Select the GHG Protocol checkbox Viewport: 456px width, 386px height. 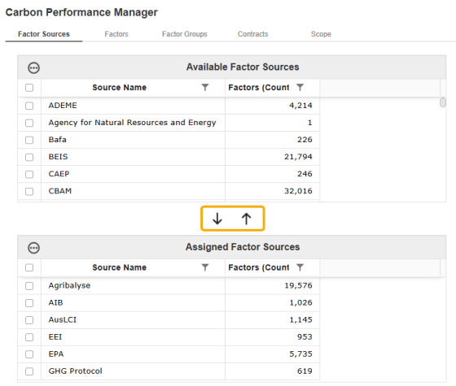(x=29, y=371)
